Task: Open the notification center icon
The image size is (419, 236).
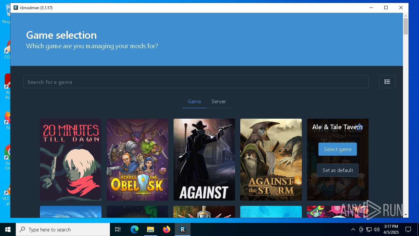Action: pyautogui.click(x=408, y=229)
